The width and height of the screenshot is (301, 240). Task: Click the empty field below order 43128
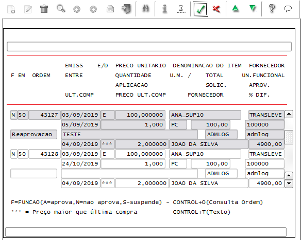[x=34, y=174]
